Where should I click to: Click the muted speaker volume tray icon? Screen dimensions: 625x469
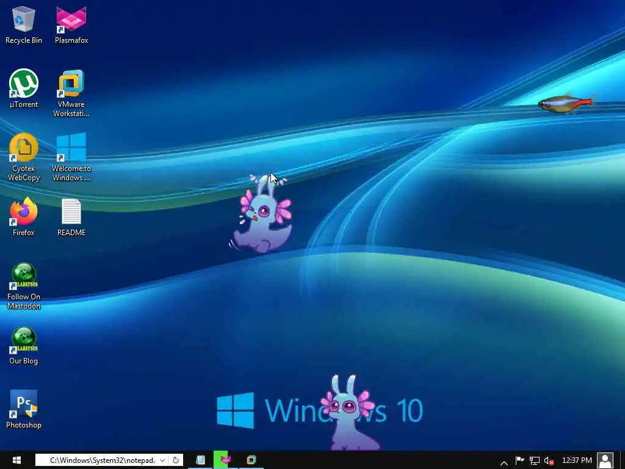click(x=549, y=460)
